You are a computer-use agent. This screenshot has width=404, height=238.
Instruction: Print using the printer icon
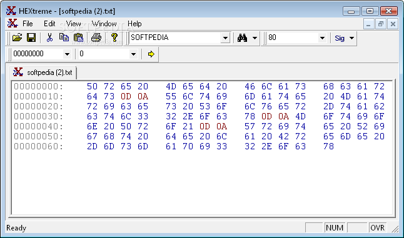click(x=96, y=38)
